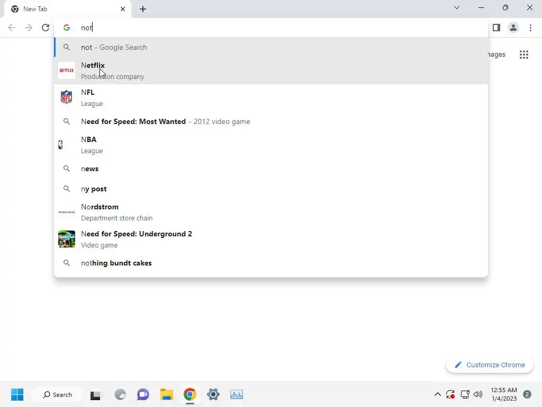The height and width of the screenshot is (407, 542).
Task: Click the Customize Chrome button
Action: coord(490,365)
